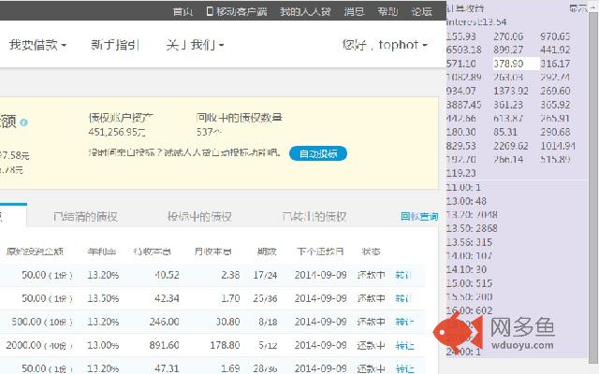
Task: Click the 2269.62 value in side panel
Action: (x=511, y=146)
